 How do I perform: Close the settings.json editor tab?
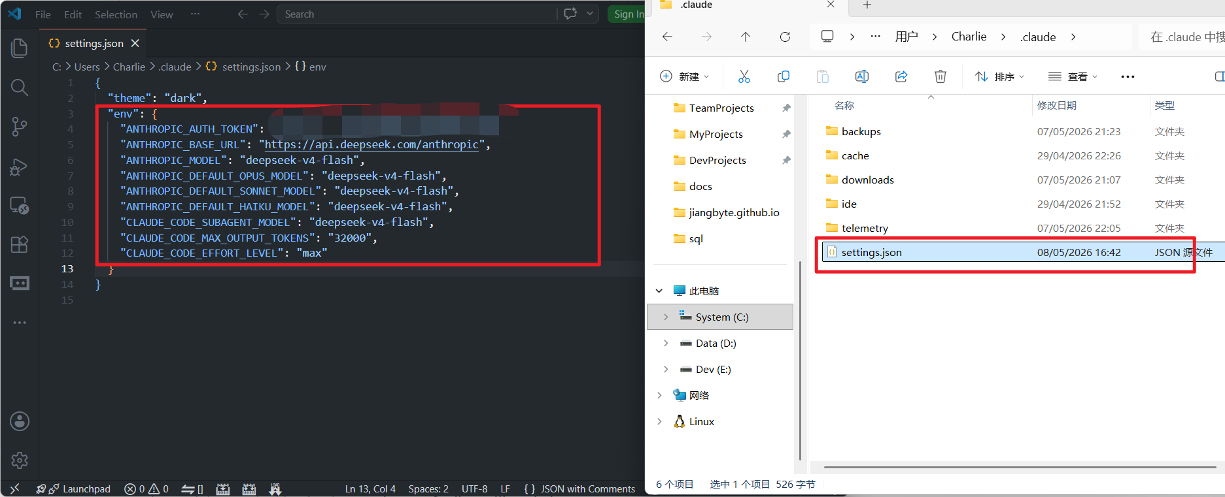pyautogui.click(x=135, y=43)
